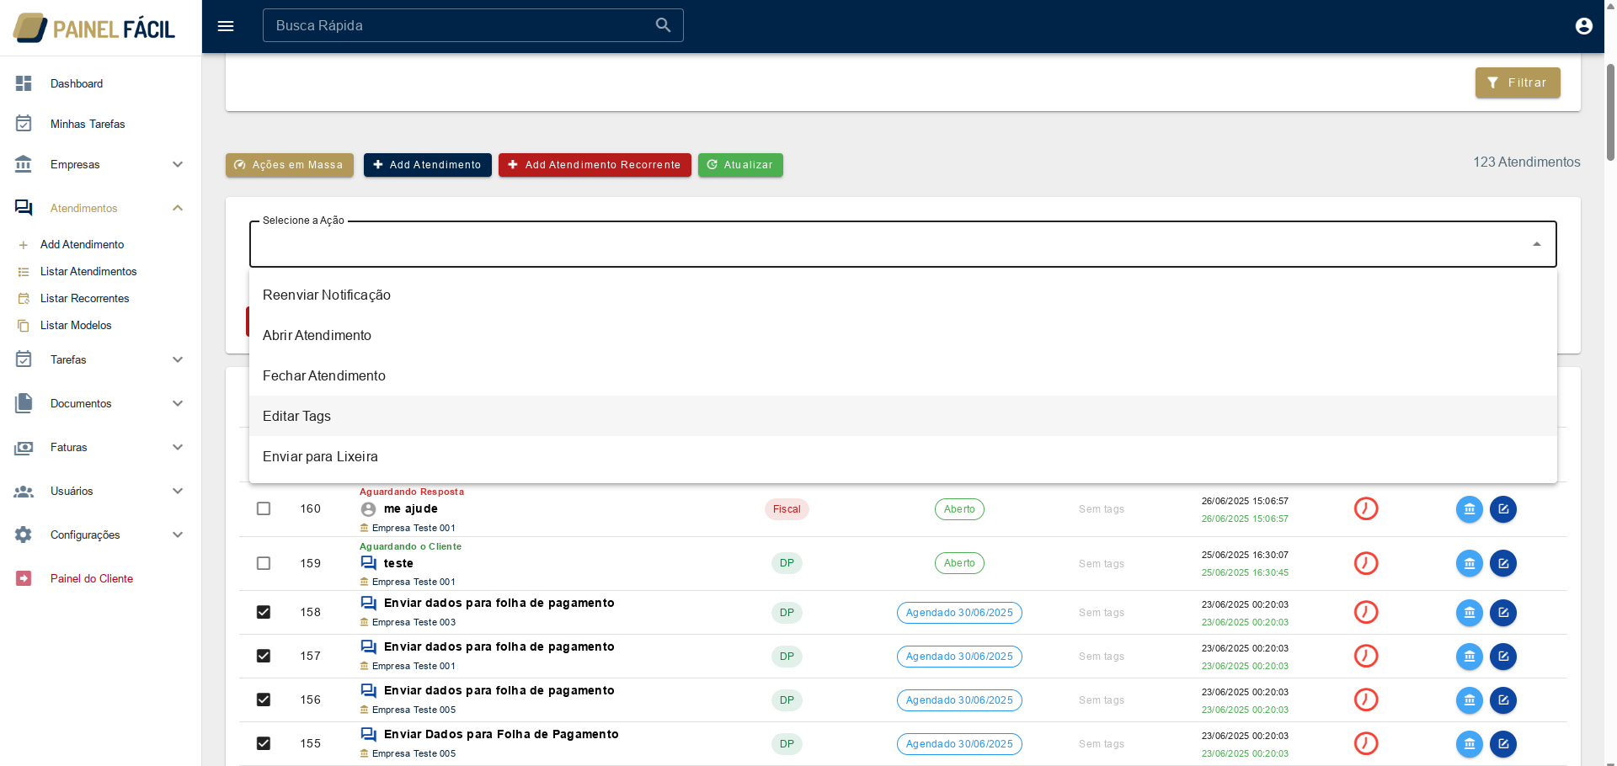Viewport: 1617px width, 766px height.
Task: Click the Fiscal tag on row 160
Action: pyautogui.click(x=787, y=509)
